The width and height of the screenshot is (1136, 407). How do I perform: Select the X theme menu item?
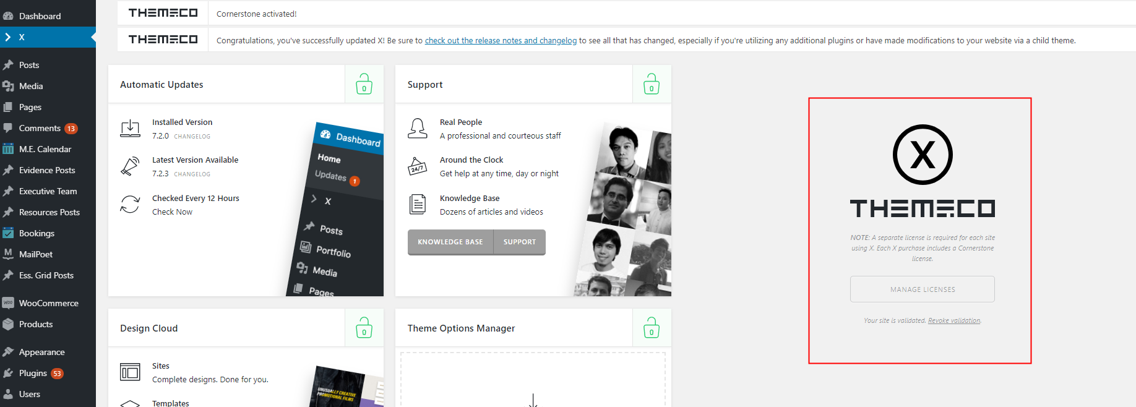click(x=48, y=37)
